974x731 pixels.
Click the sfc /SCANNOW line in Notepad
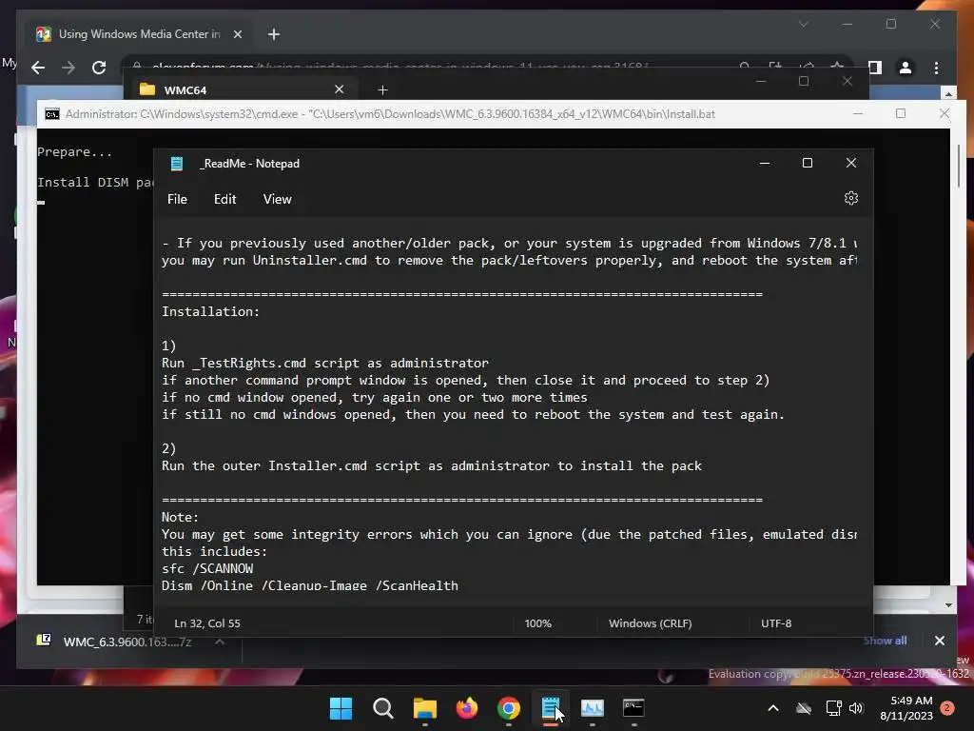207,568
